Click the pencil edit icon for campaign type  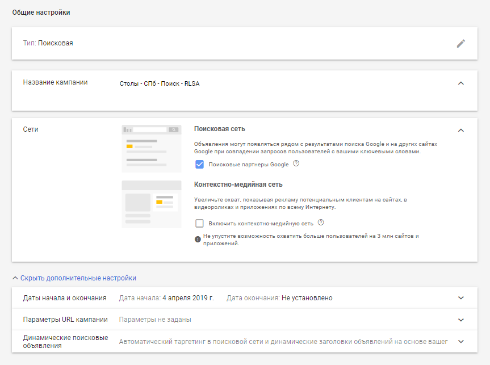460,44
